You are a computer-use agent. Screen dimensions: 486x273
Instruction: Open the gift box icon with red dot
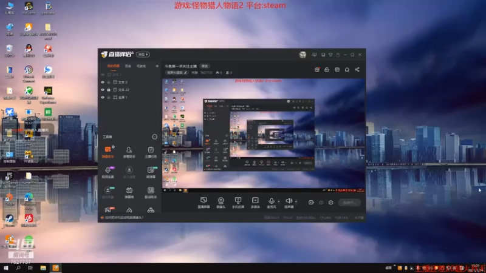coord(317,70)
